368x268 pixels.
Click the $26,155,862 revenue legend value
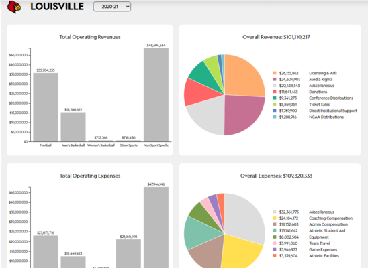[289, 73]
